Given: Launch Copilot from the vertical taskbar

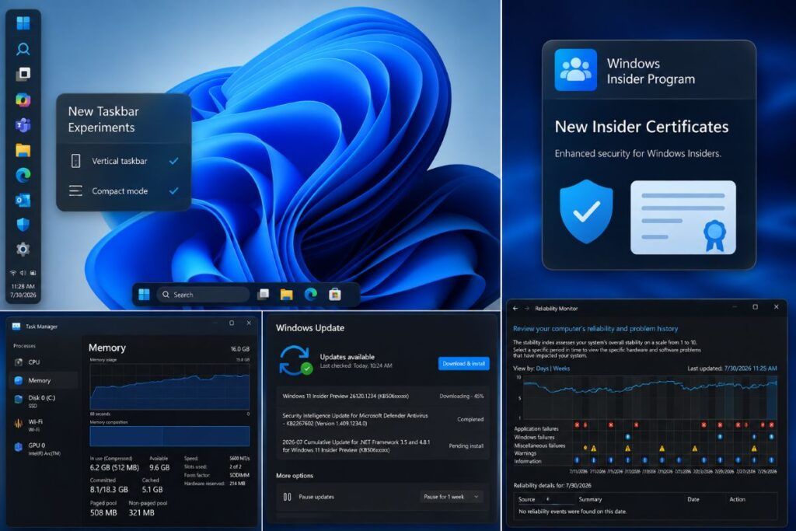Looking at the screenshot, I should pyautogui.click(x=23, y=100).
